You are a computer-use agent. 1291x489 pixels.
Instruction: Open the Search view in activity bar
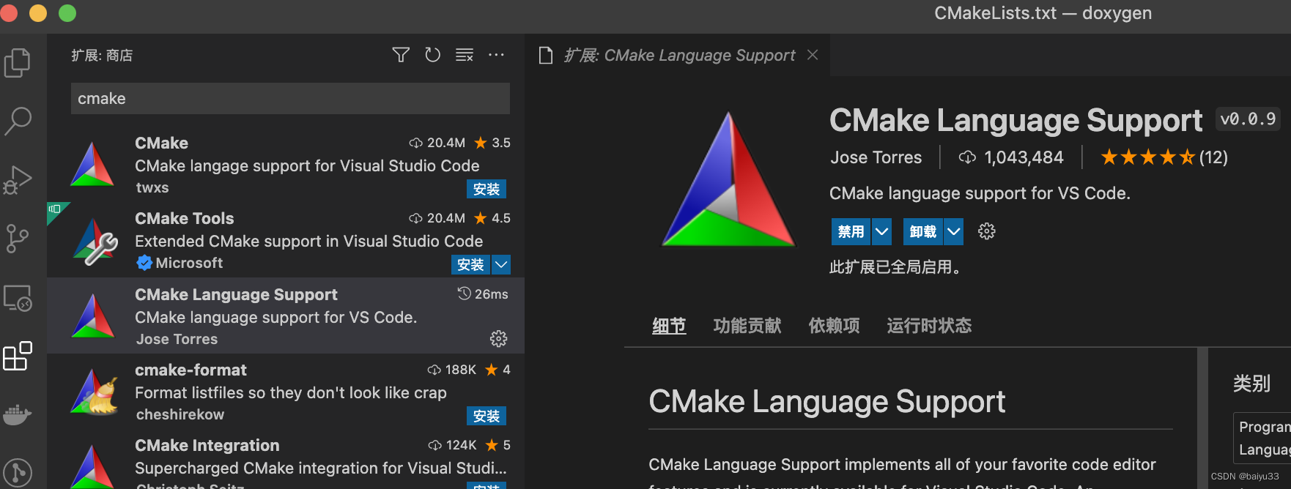[x=18, y=121]
